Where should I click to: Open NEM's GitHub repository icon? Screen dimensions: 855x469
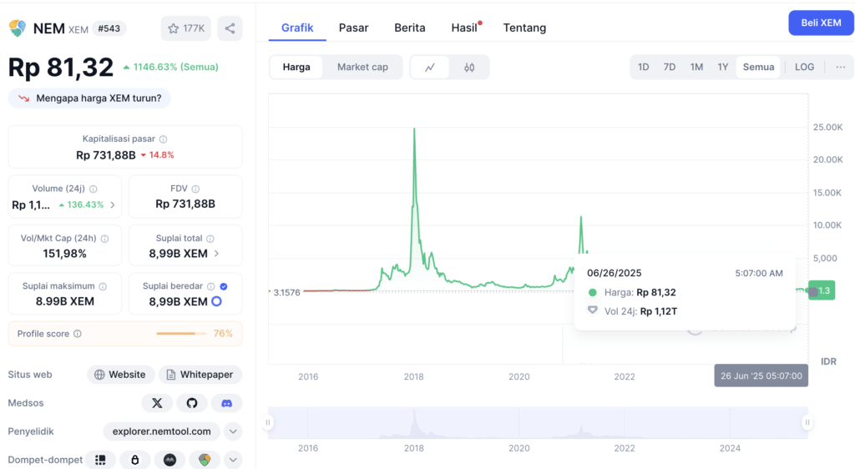(192, 403)
